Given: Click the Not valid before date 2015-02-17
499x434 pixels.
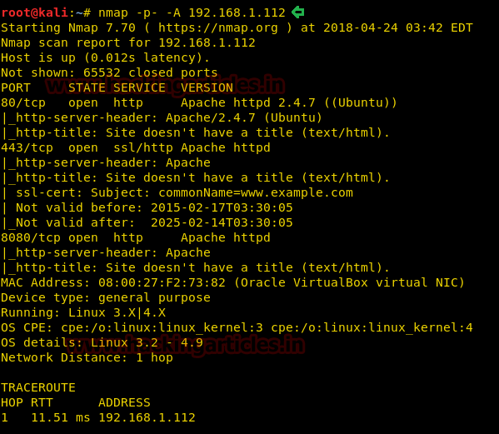Looking at the screenshot, I should 222,207.
